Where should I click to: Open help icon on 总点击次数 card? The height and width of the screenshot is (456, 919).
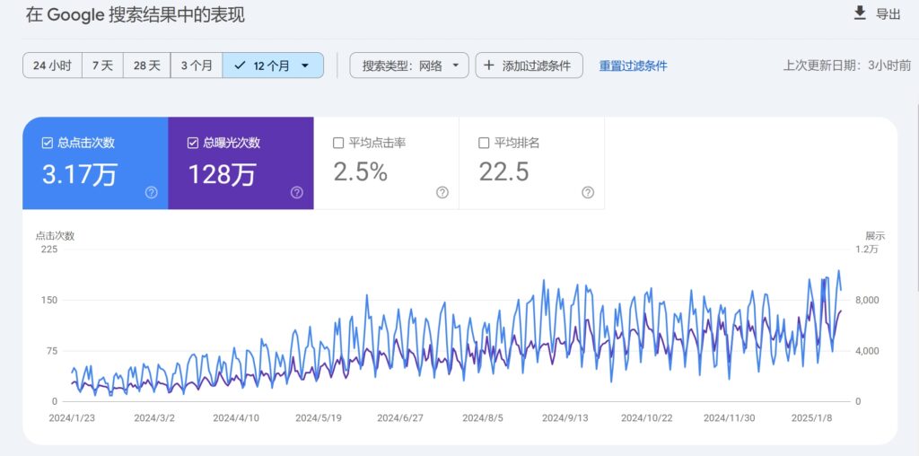click(x=152, y=192)
